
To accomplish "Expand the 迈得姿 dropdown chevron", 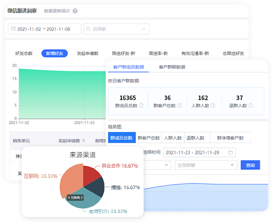I will pyautogui.click(x=144, y=29).
